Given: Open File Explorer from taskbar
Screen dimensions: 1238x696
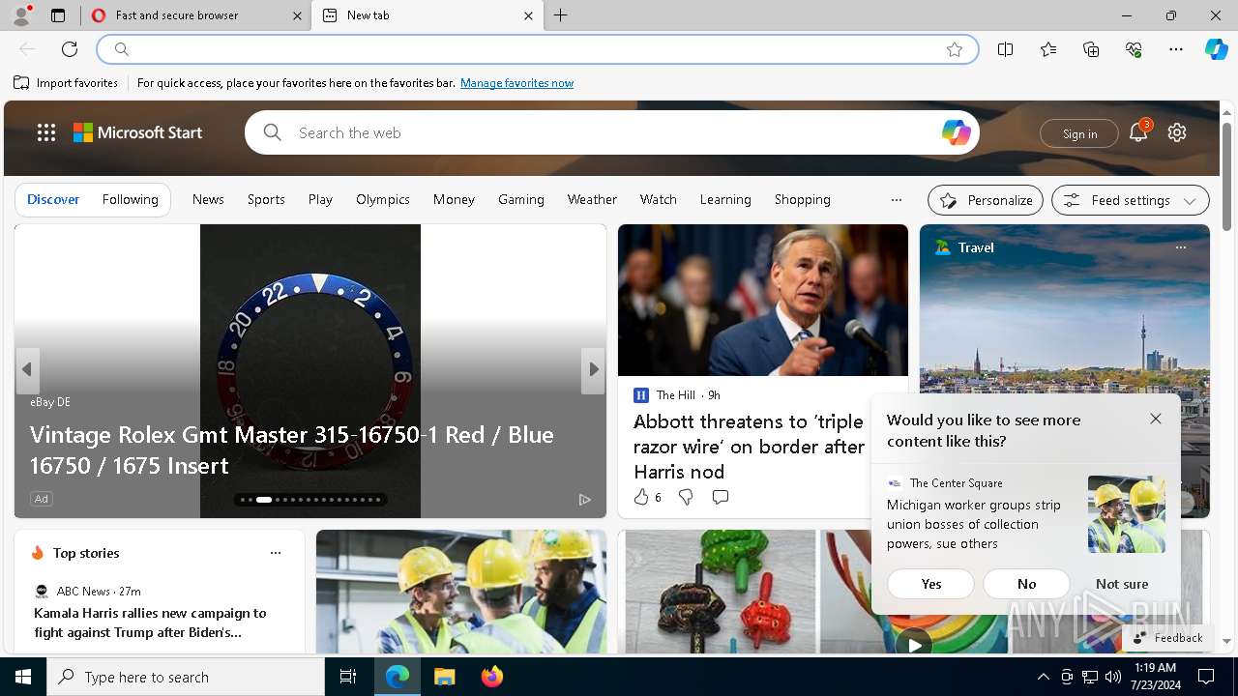Looking at the screenshot, I should click(x=444, y=677).
